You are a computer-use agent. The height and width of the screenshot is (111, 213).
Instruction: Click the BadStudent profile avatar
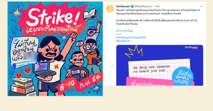click(x=110, y=9)
